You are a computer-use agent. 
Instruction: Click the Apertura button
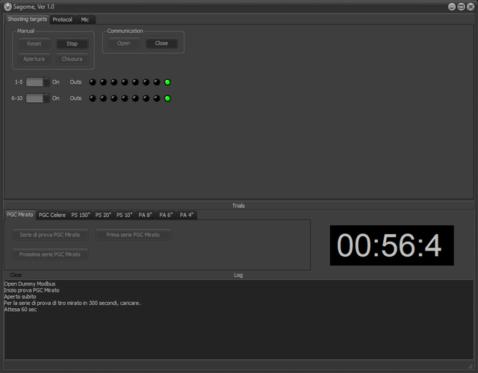click(34, 59)
